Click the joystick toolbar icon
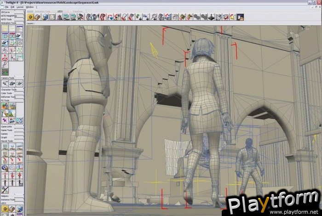 point(212,17)
